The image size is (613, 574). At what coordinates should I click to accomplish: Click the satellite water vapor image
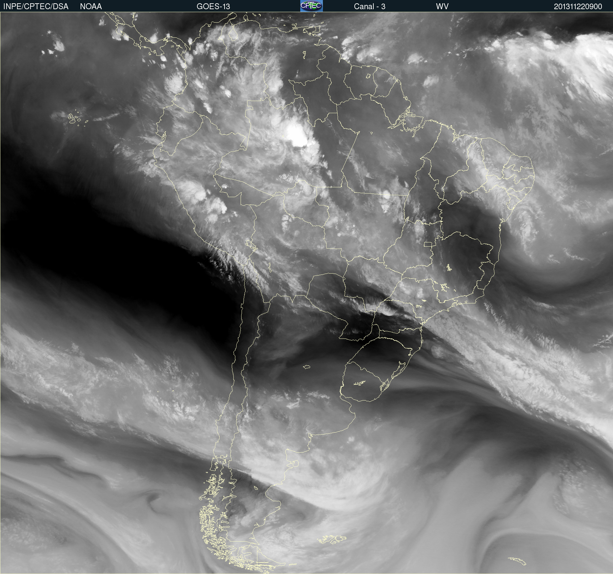306,293
